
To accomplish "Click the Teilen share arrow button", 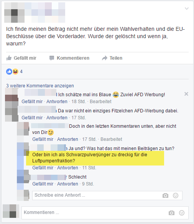I will [x=112, y=58].
